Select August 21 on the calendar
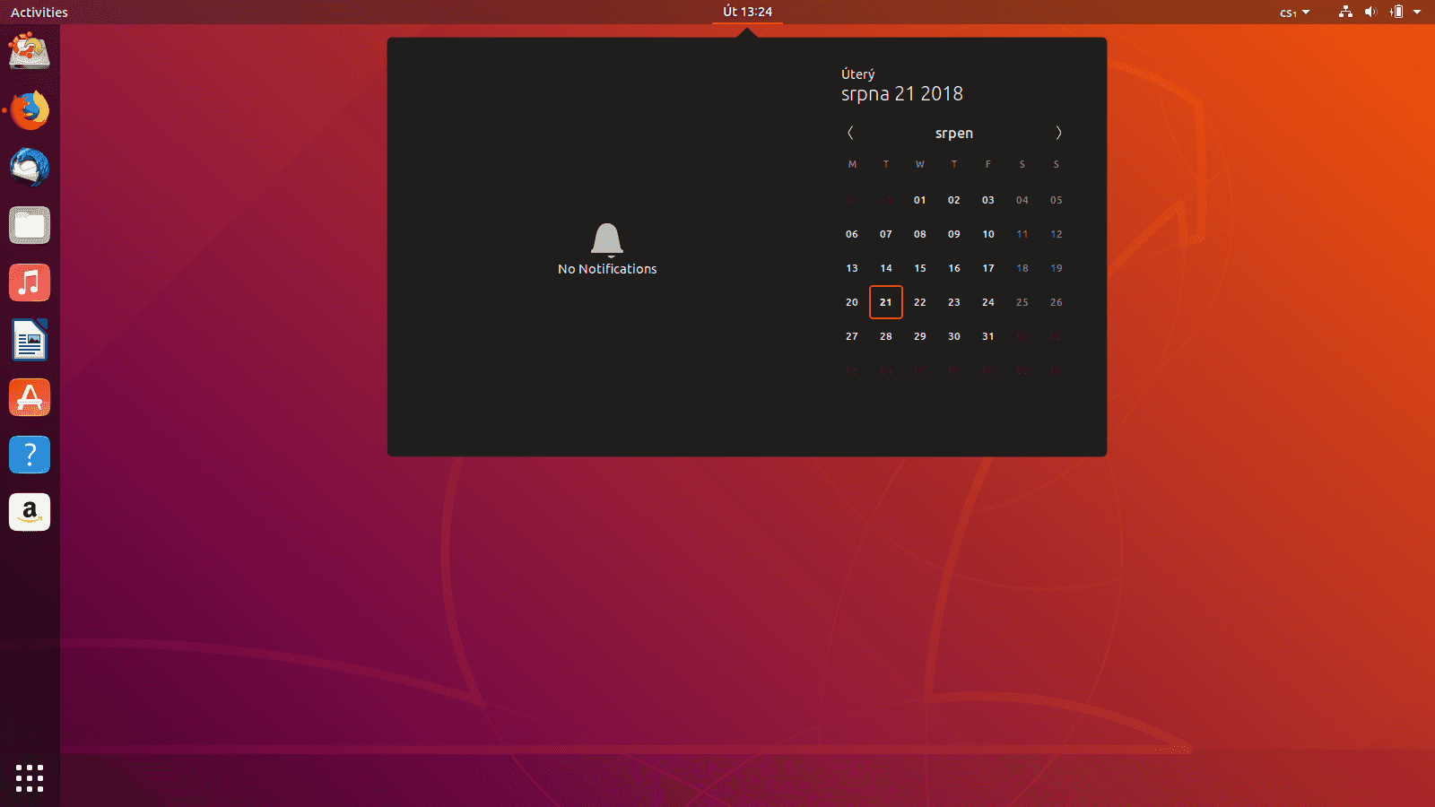The height and width of the screenshot is (807, 1435). [885, 302]
